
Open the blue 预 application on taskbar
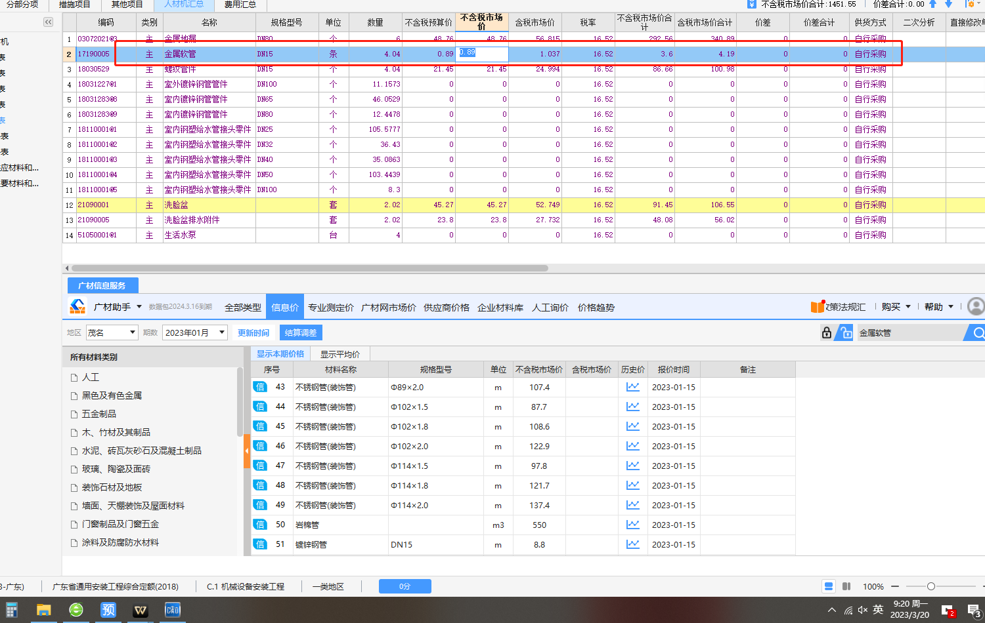[108, 610]
